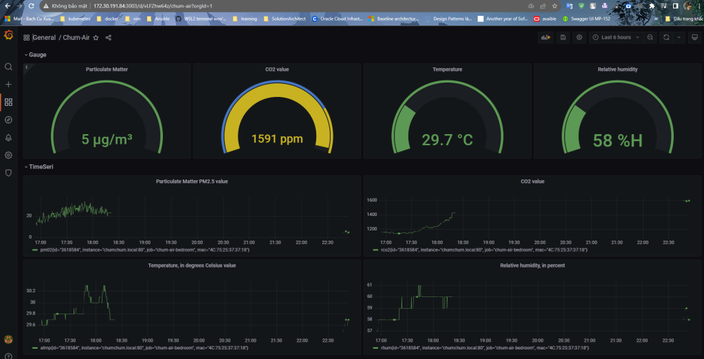The image size is (704, 359).
Task: Open Configuration gear in sidebar
Action: pos(8,155)
